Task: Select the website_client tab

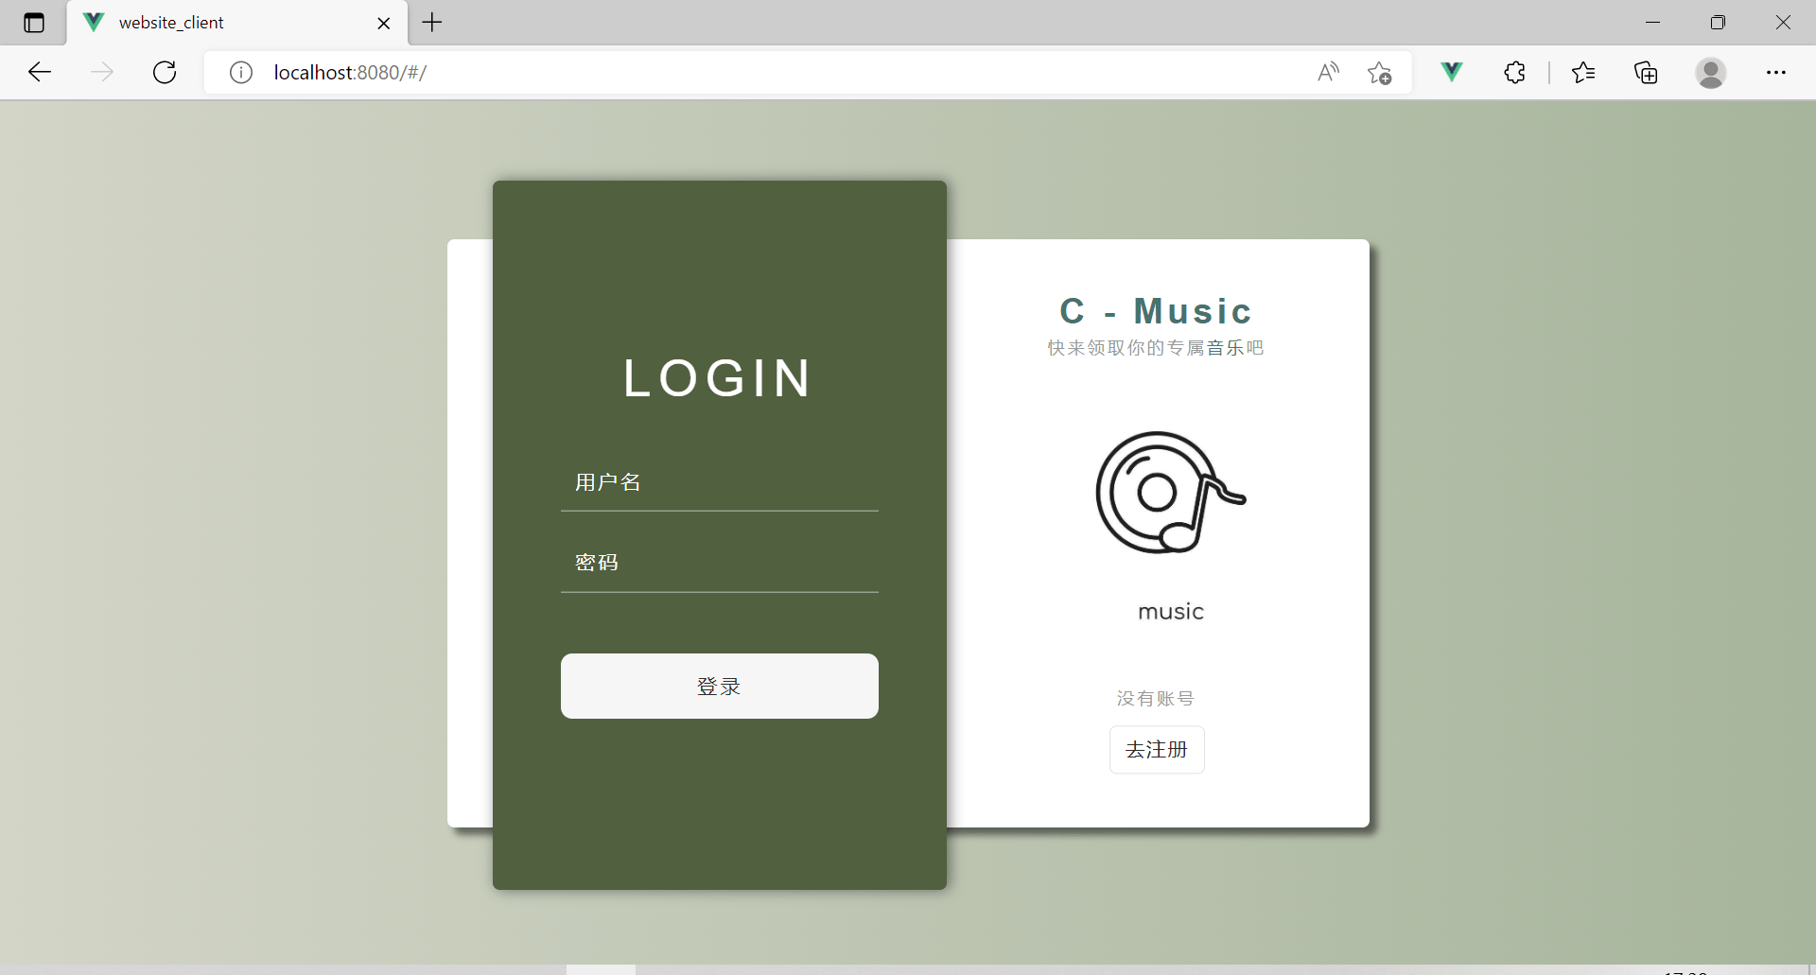Action: point(237,23)
